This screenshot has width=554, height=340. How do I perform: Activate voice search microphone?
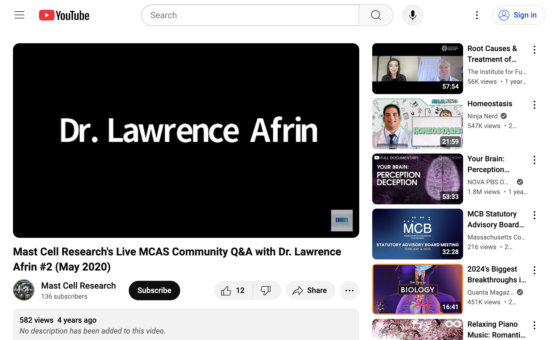click(413, 15)
